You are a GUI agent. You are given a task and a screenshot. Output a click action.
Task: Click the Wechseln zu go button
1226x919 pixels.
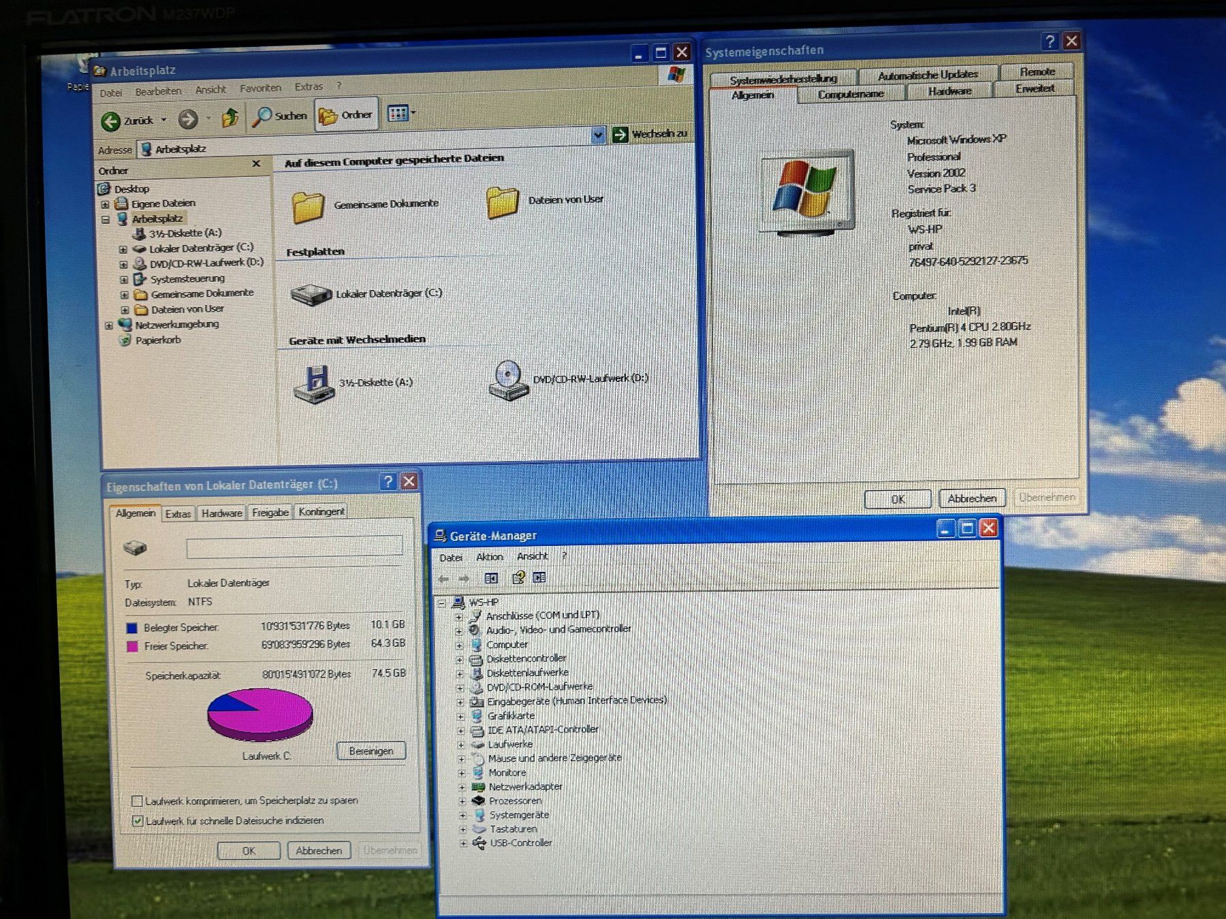coord(650,133)
